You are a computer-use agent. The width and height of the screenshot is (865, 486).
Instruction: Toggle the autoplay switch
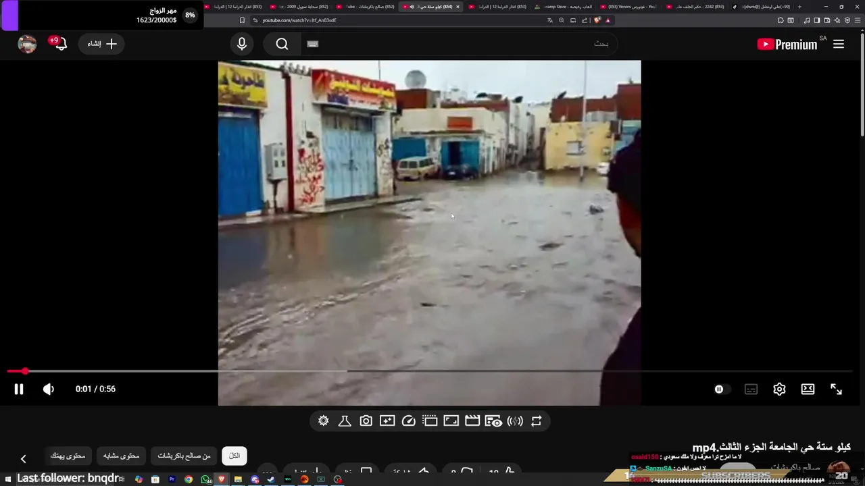pos(722,389)
